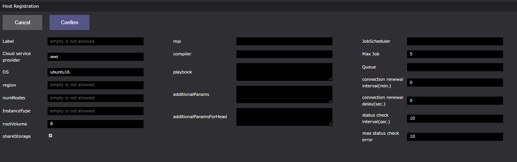Click the Cloud service provider field
517x162 pixels.
[95, 57]
